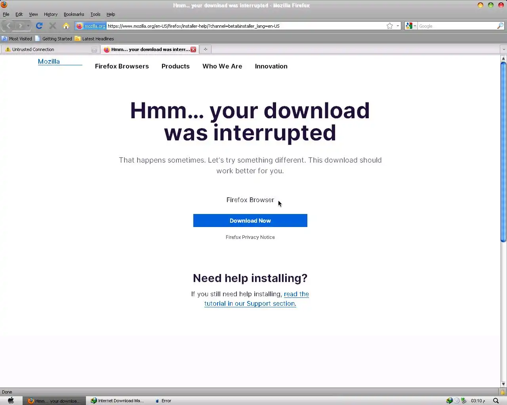The height and width of the screenshot is (405, 507).
Task: Open the Most Visited bookmarks folder
Action: tap(17, 39)
